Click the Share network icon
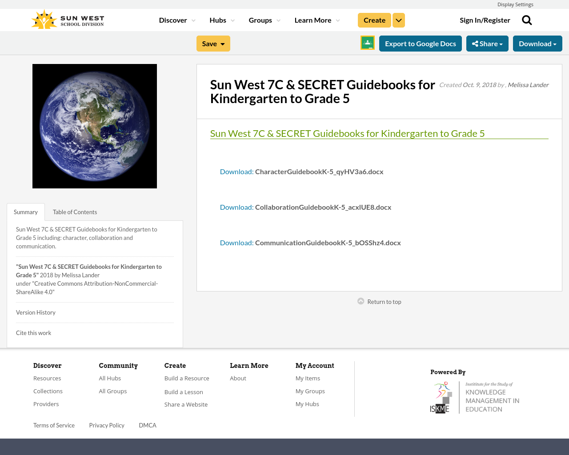 pos(475,43)
